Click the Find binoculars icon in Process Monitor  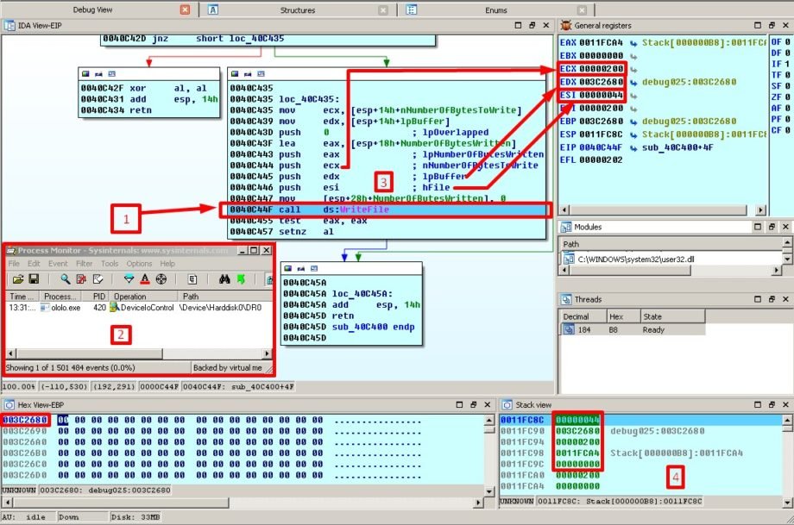[224, 279]
